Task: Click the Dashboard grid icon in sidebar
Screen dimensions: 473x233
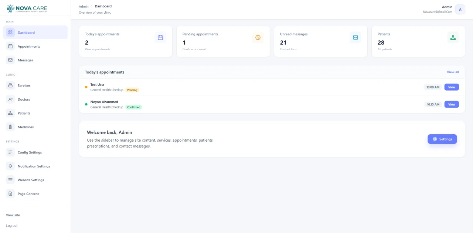Action: pyautogui.click(x=10, y=33)
